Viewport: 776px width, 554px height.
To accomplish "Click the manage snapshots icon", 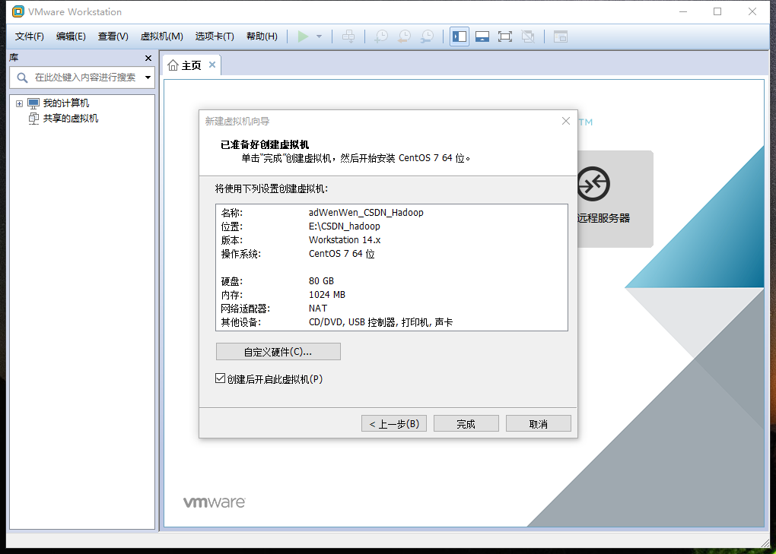I will [x=427, y=36].
